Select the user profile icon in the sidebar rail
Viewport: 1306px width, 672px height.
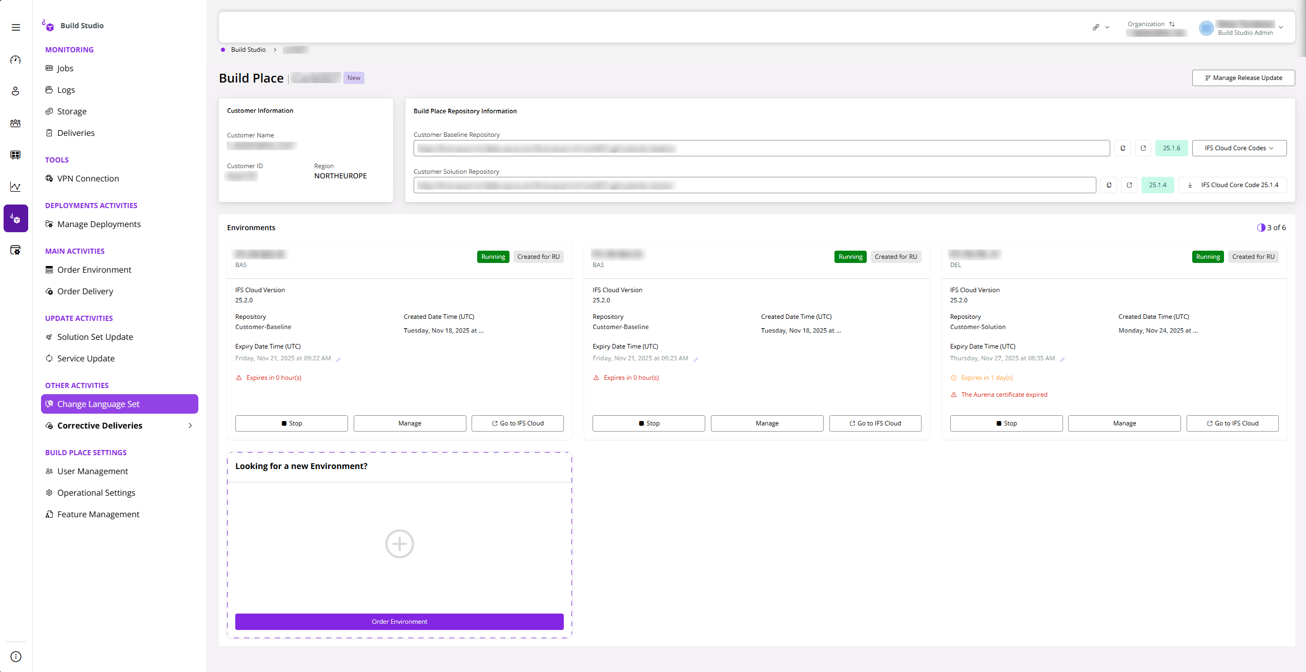point(15,91)
